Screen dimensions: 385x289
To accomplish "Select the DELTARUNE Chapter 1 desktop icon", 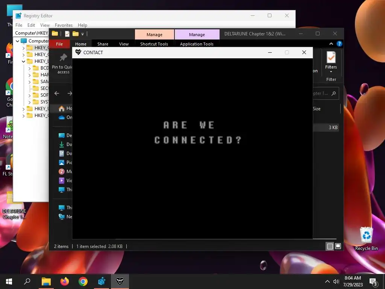I will pyautogui.click(x=14, y=205).
